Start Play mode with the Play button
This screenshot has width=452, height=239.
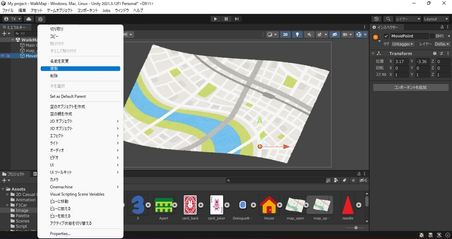pos(215,19)
